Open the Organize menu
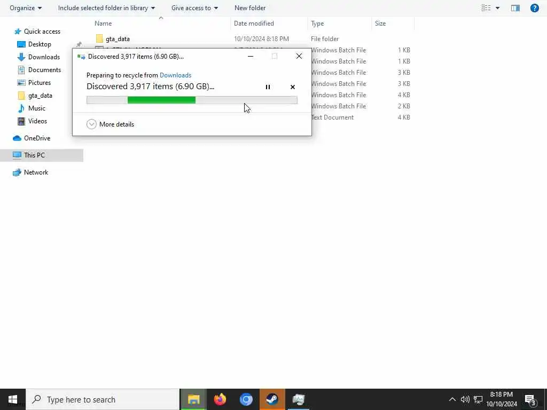The height and width of the screenshot is (410, 547). pos(26,7)
